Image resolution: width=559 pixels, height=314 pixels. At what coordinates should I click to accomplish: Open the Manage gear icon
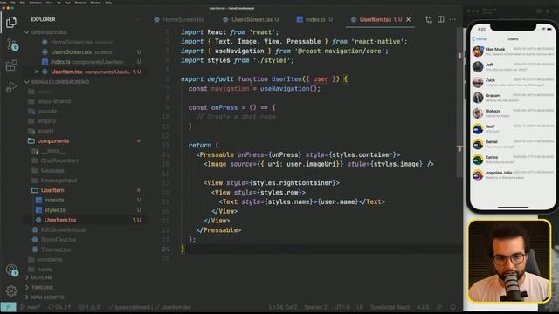(x=11, y=290)
